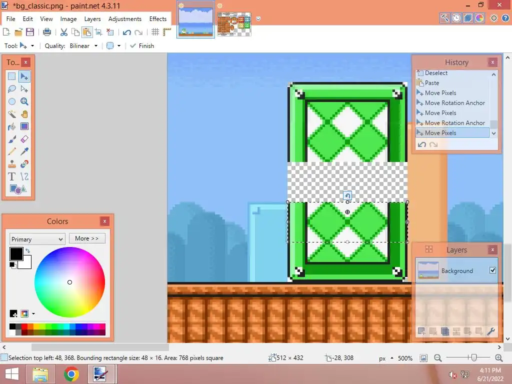Select the Color Picker eyedropper tool
Screen dimensions: 512x384
click(x=24, y=151)
